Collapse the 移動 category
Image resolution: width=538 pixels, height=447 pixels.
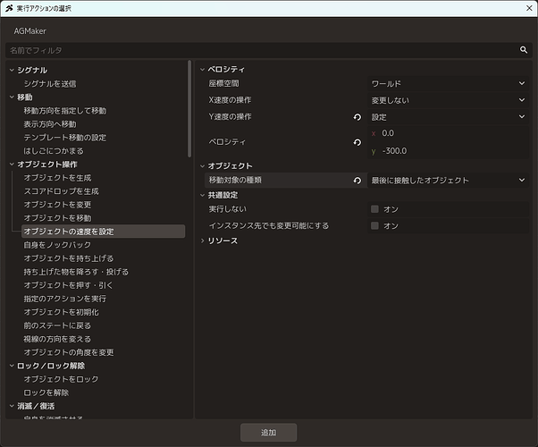[x=12, y=97]
